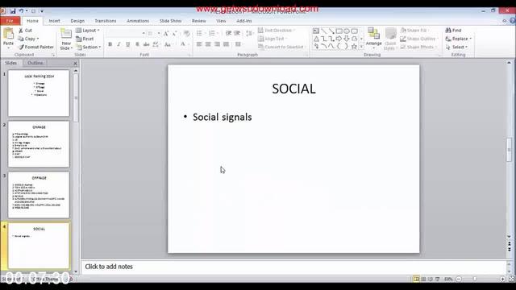The image size is (516, 290).
Task: Expand the Shapes gallery More arrow
Action: (361, 47)
